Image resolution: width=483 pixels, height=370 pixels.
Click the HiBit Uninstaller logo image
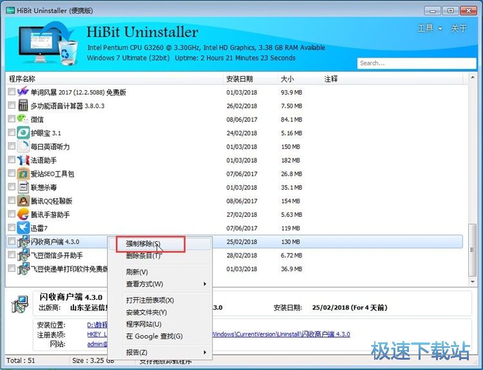(x=48, y=43)
